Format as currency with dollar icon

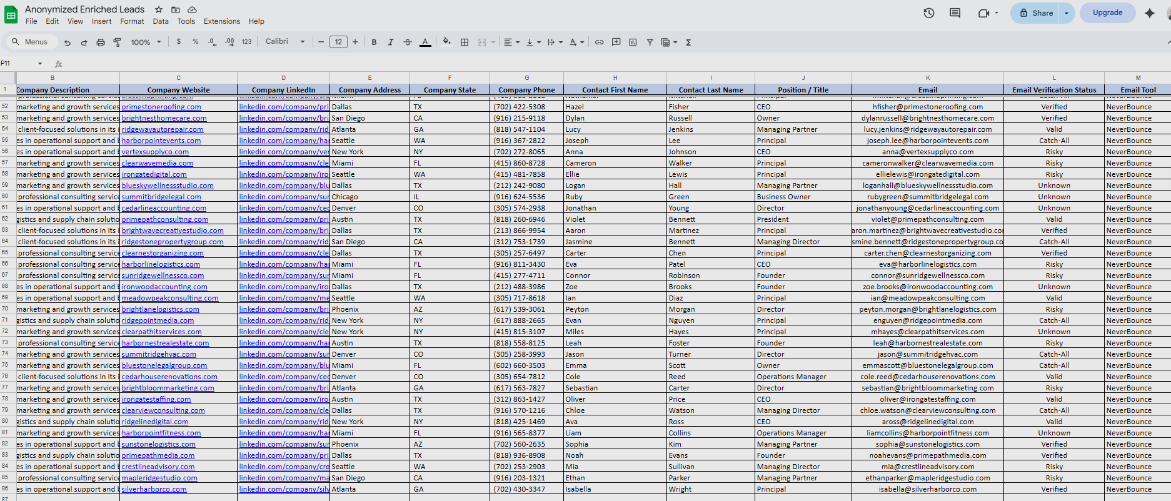pos(179,42)
